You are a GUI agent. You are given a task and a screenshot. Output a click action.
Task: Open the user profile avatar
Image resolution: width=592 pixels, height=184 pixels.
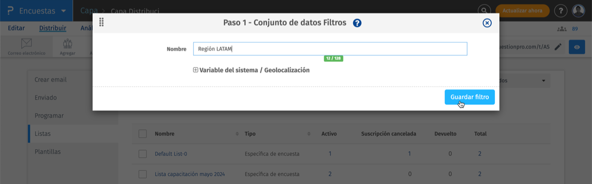point(579,10)
